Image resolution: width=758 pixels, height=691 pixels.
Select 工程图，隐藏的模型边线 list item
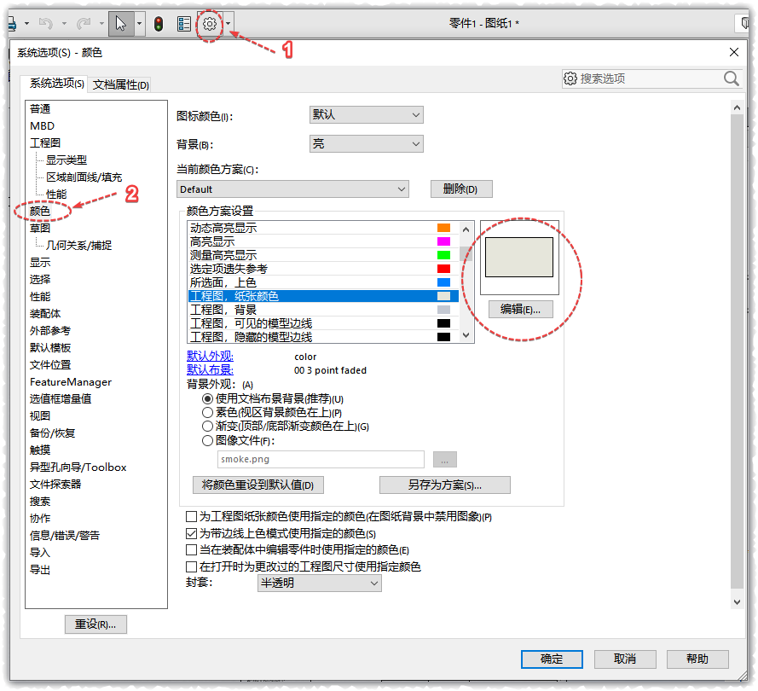pos(323,337)
